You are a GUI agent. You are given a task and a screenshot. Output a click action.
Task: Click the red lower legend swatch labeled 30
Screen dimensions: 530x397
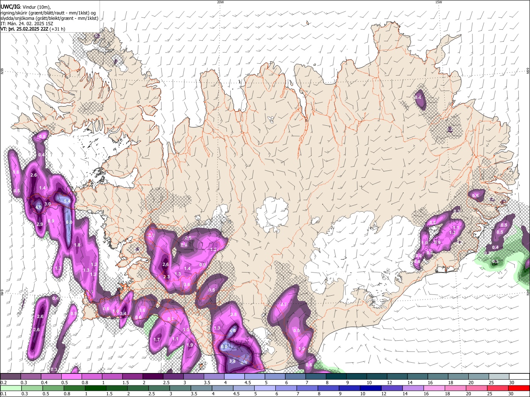(x=519, y=388)
